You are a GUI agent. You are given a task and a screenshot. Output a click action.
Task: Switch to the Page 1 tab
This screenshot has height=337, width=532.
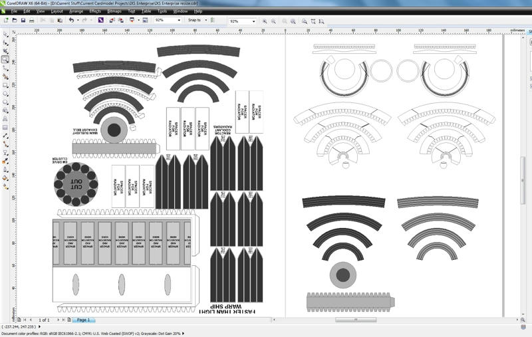84,320
